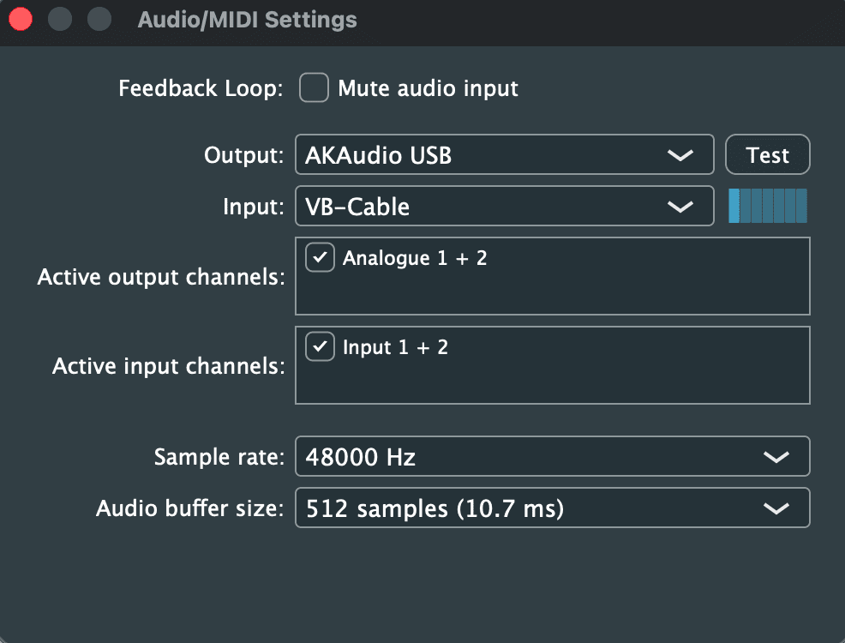
Task: Click the Input dropdown chevron arrow
Action: 680,207
